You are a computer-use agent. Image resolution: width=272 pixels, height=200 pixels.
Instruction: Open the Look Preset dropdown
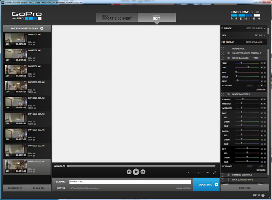[x=262, y=184]
